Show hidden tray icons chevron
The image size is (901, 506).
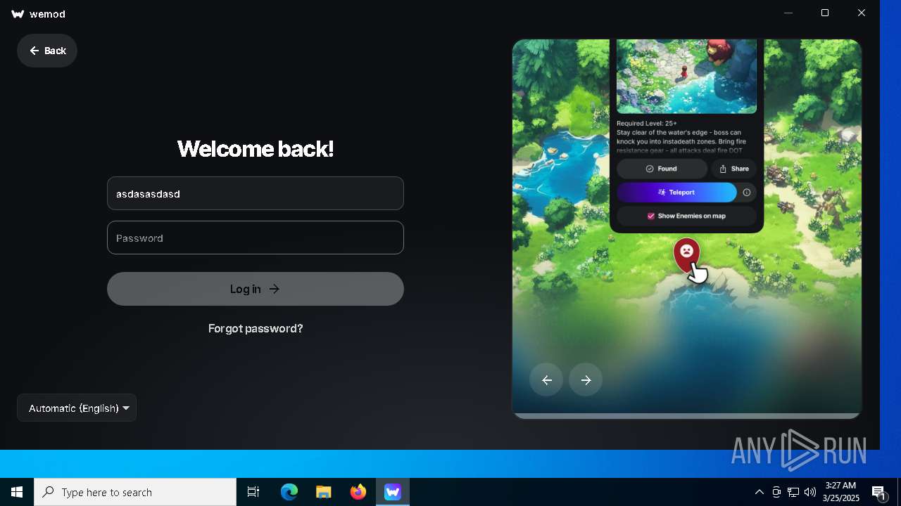[760, 492]
